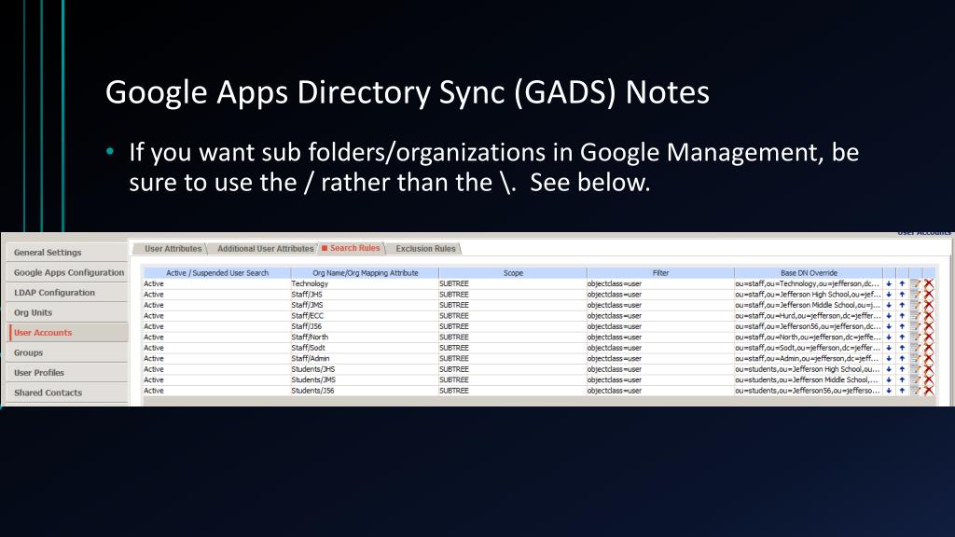The image size is (955, 537).
Task: Move the Staff/ECC rule up
Action: tap(902, 316)
